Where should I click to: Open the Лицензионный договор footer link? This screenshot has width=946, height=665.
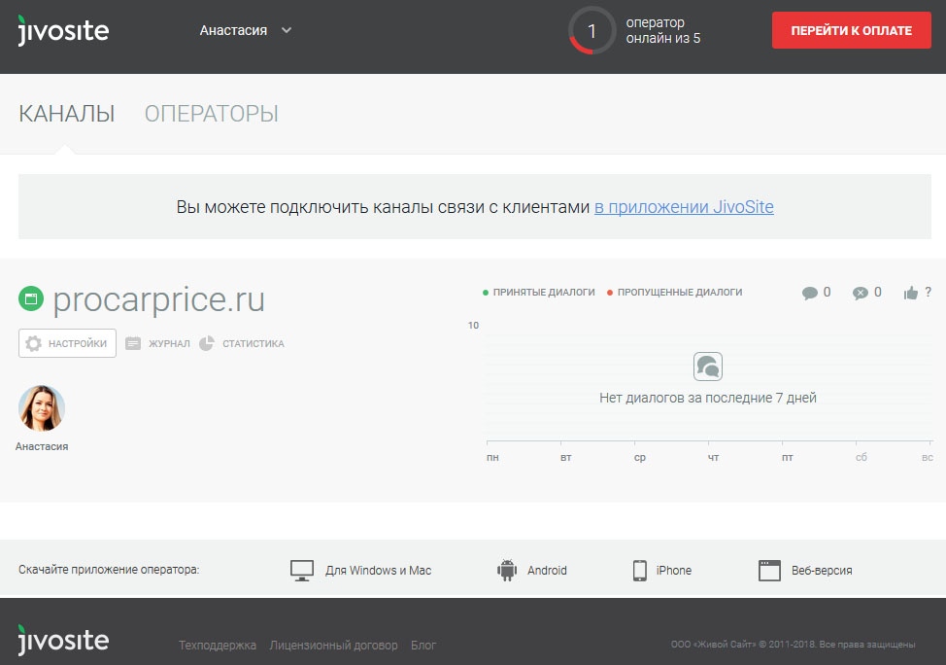click(x=334, y=645)
